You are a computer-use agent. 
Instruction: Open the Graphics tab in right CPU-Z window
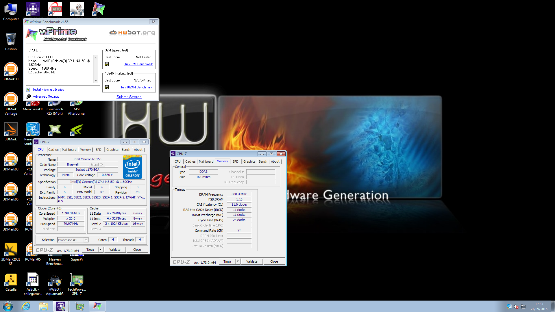[x=249, y=161]
